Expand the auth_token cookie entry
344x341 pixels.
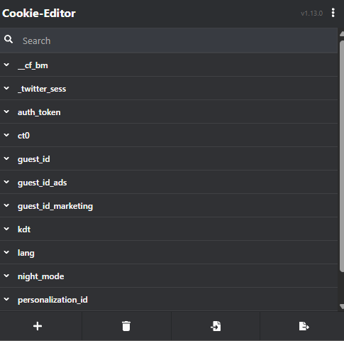[x=169, y=112]
